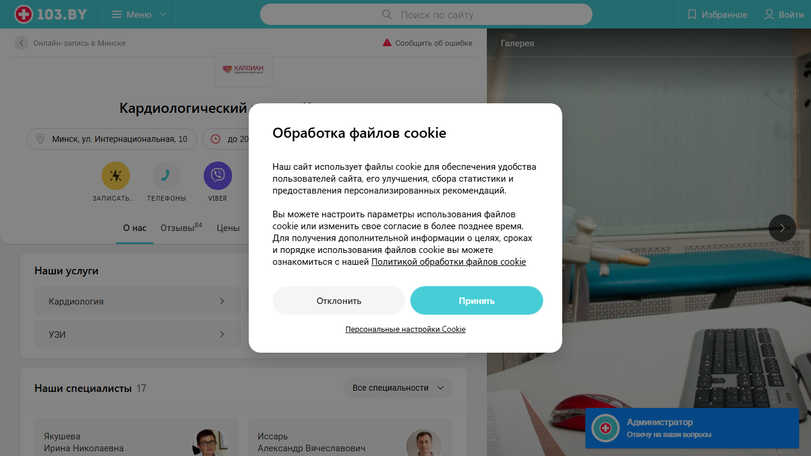
Task: Open the Записаться lightning icon
Action: [116, 176]
